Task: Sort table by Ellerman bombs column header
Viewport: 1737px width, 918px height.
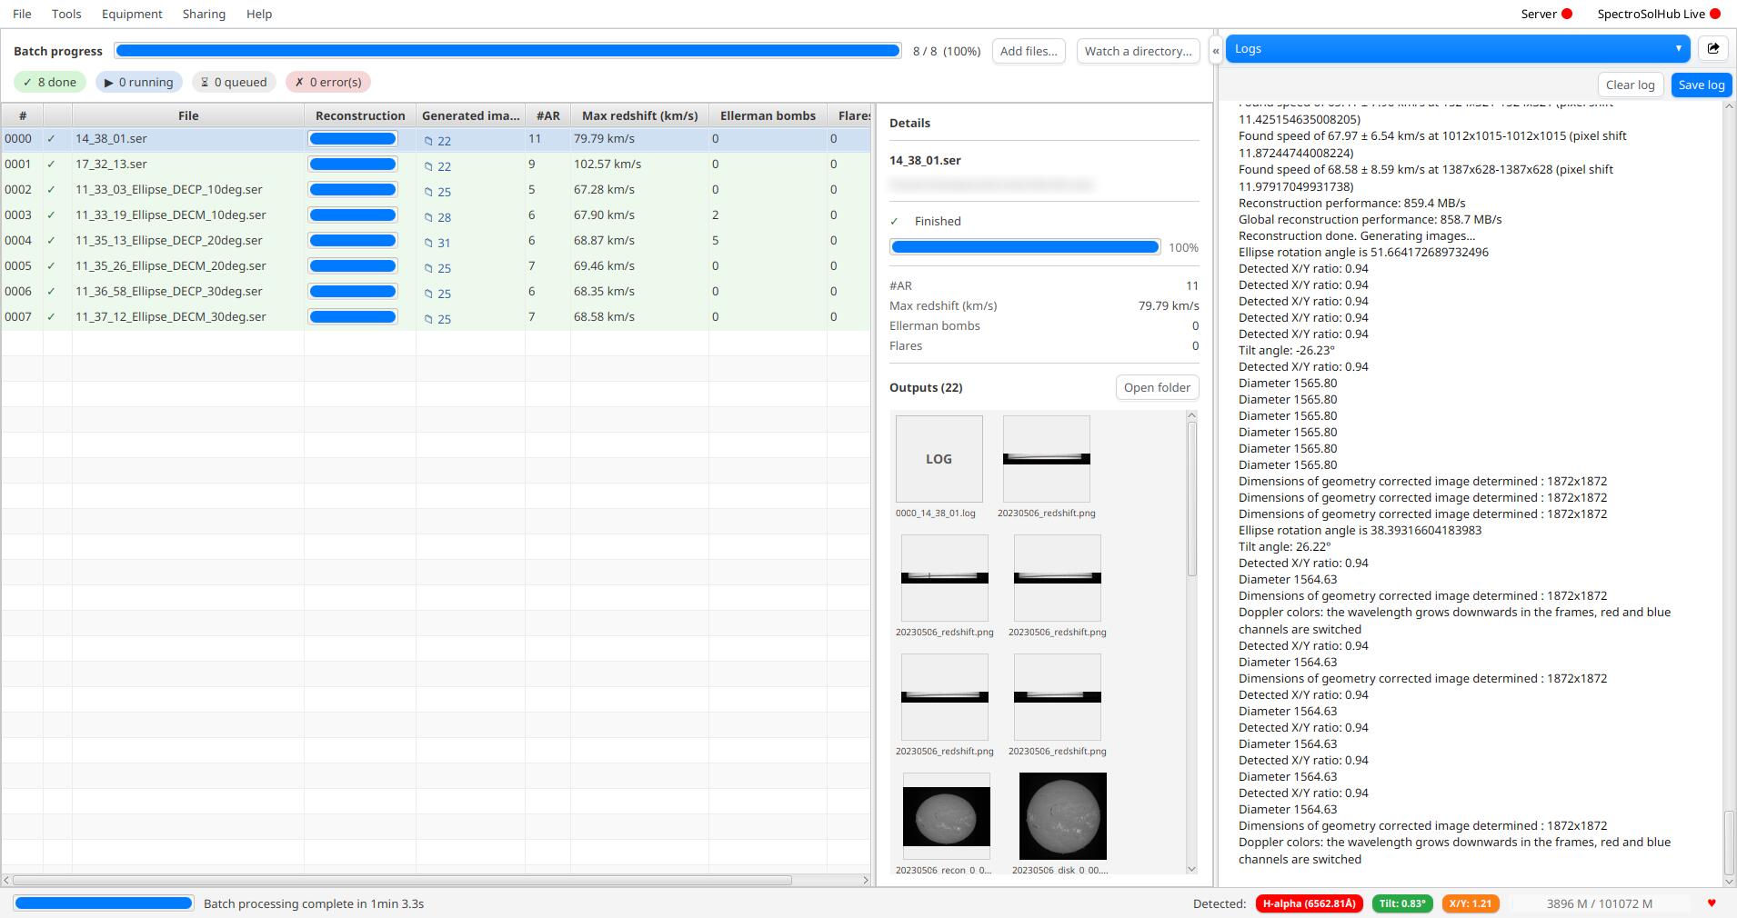Action: 768,115
